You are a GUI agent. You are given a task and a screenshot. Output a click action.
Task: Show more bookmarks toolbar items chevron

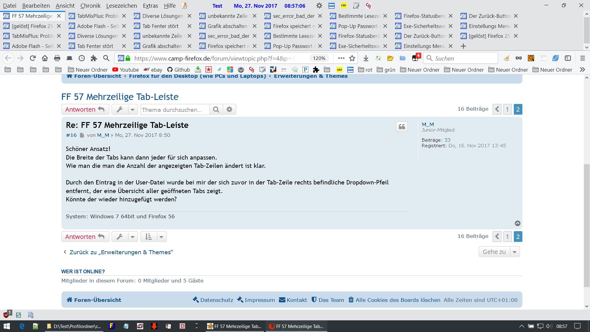(582, 70)
